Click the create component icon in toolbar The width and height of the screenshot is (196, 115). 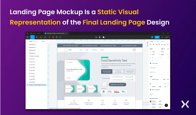(96, 37)
